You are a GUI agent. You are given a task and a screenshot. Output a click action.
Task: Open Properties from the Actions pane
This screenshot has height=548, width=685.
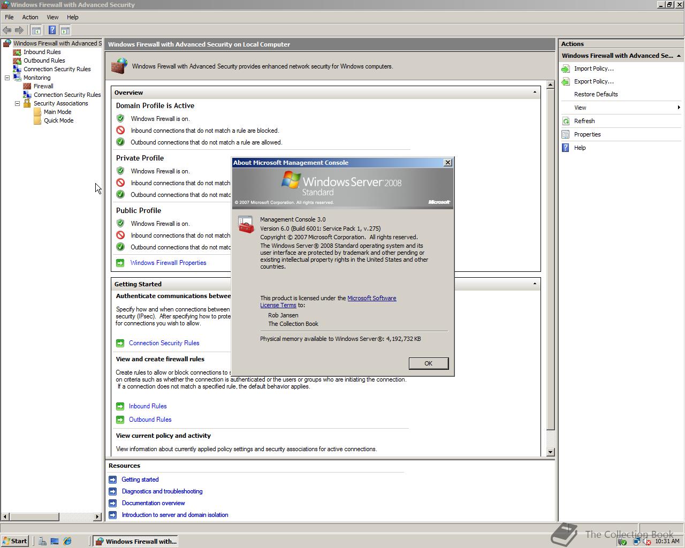tap(587, 134)
